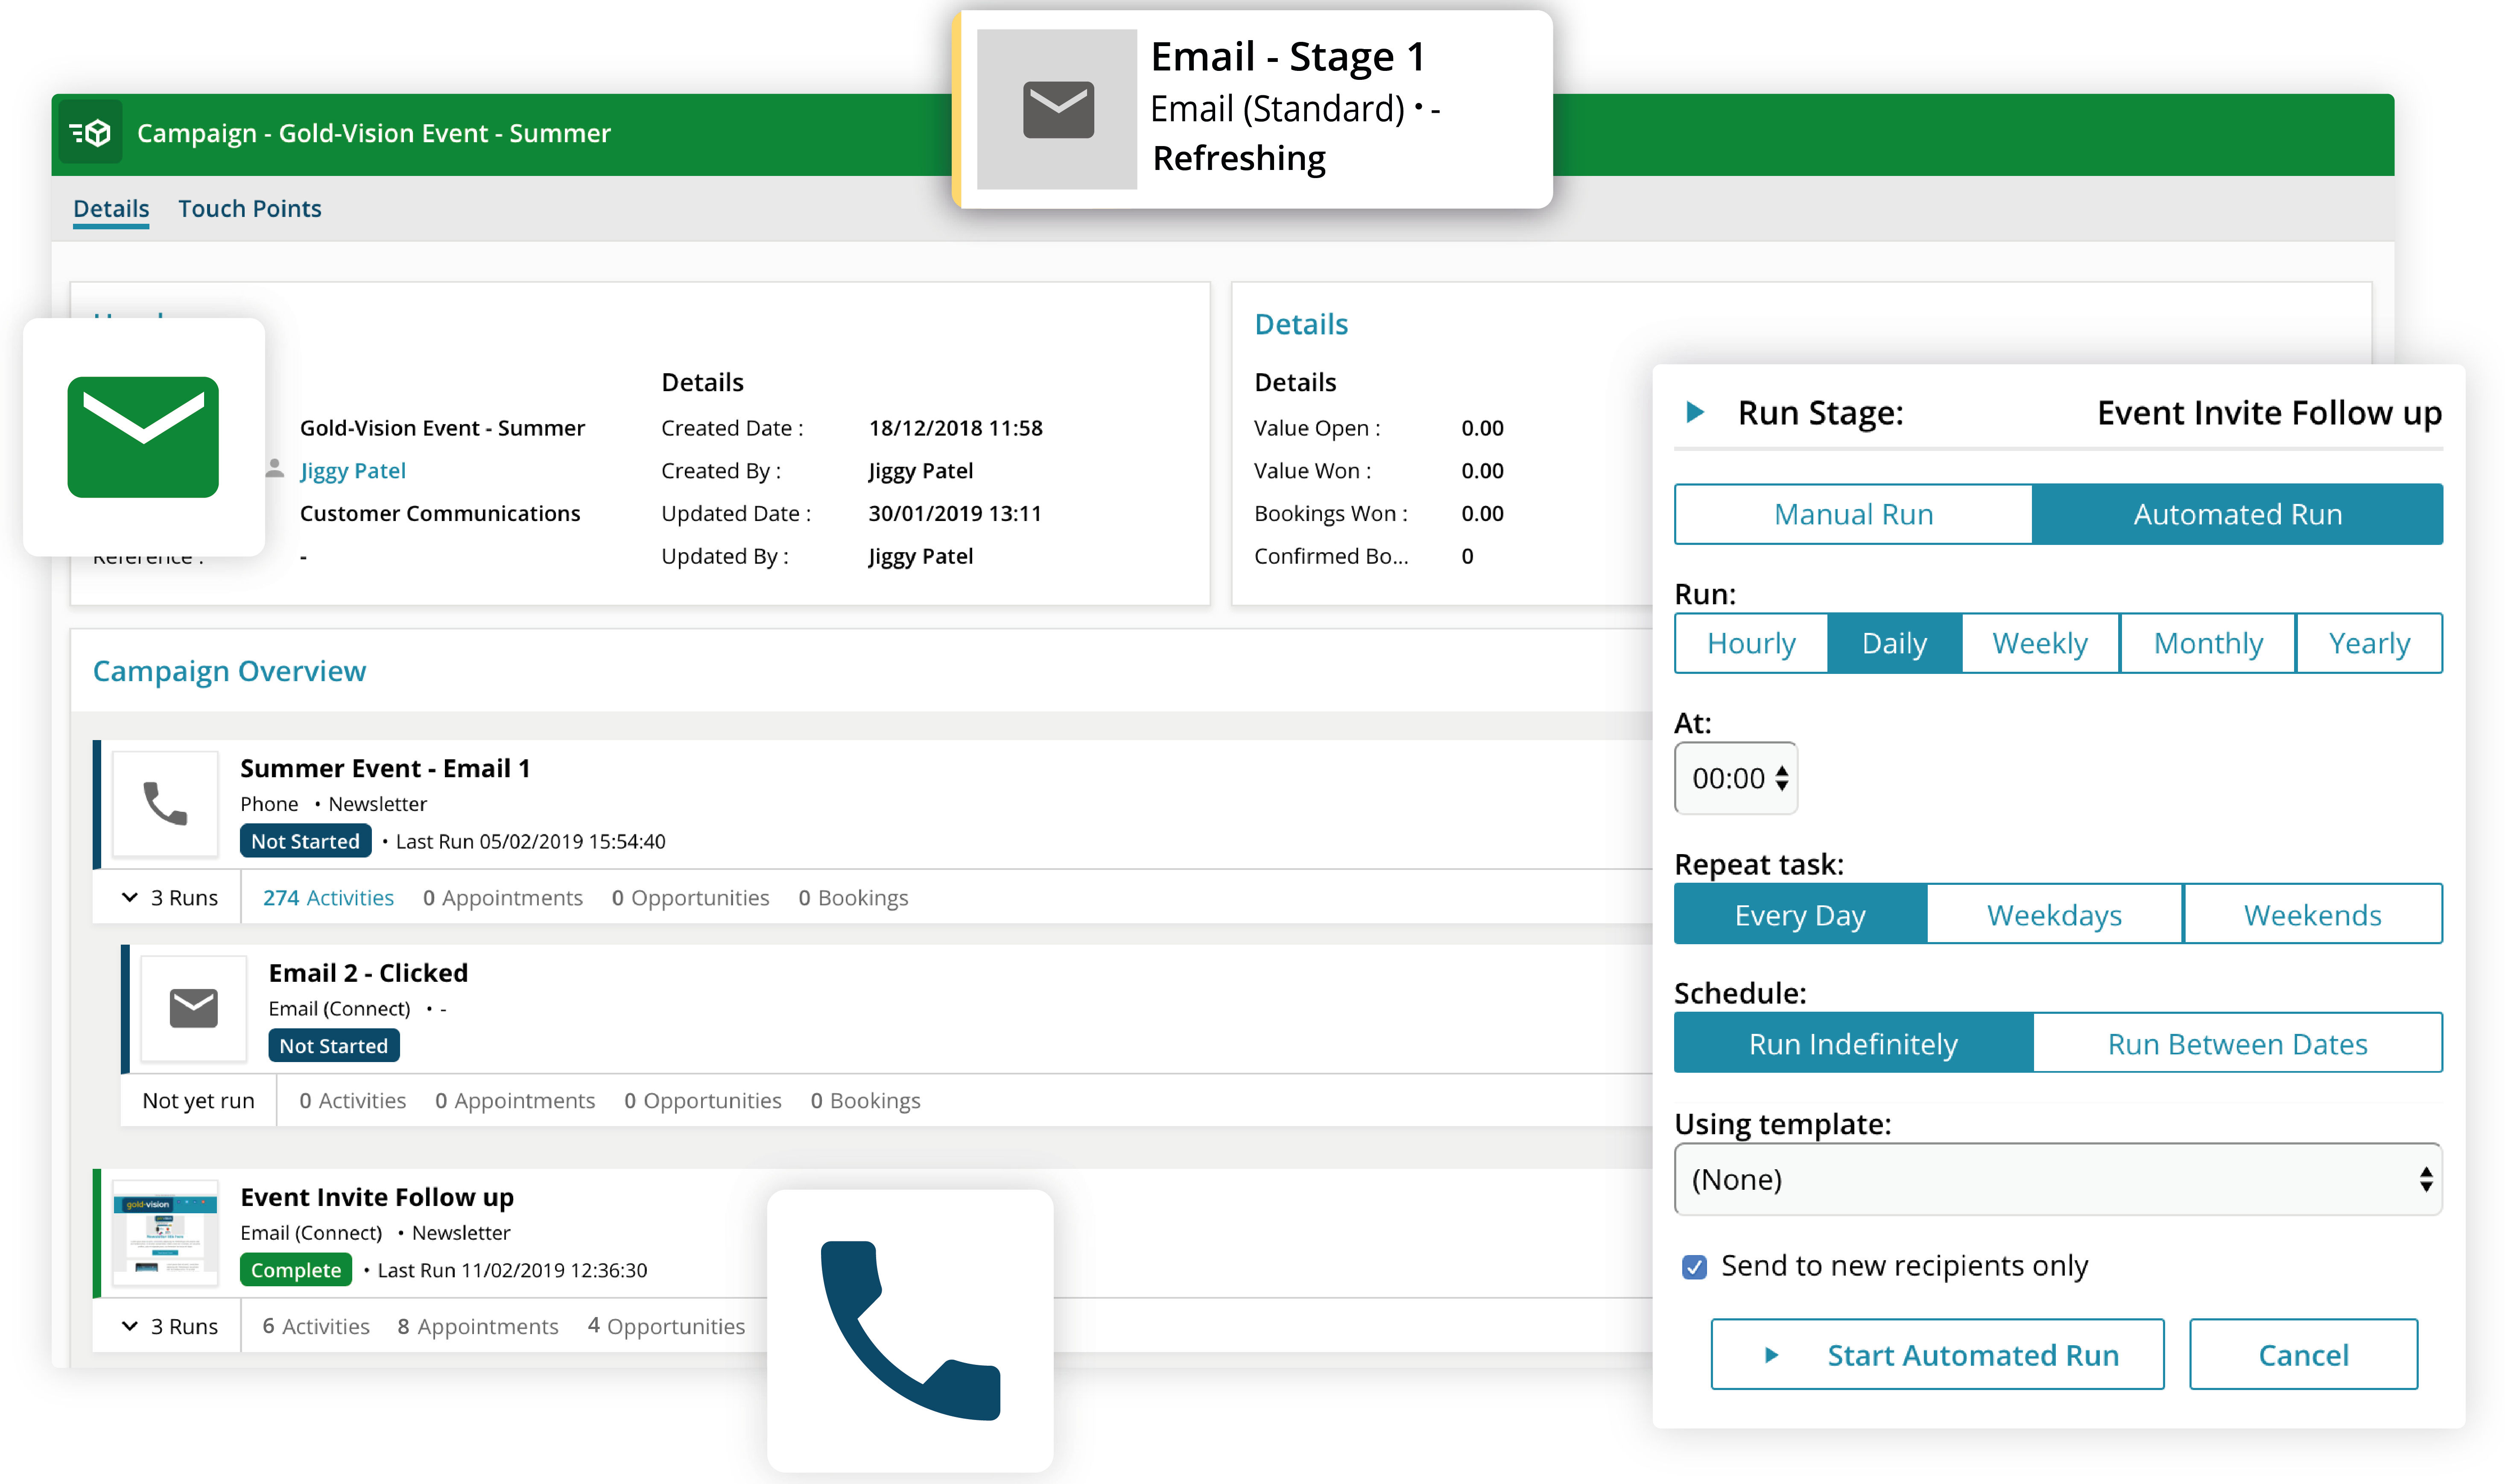Screen dimensions: 2505x1484
Task: Click the campaign cube icon in header
Action: tap(91, 132)
